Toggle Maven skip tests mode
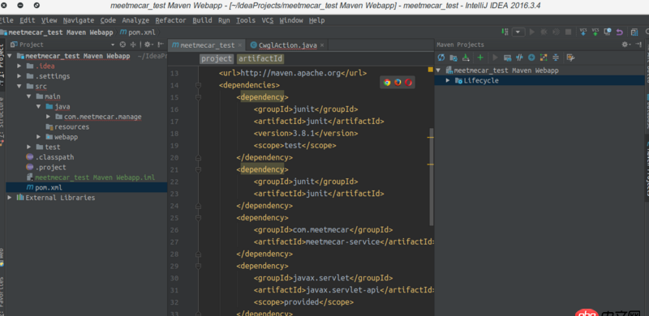 click(x=531, y=58)
